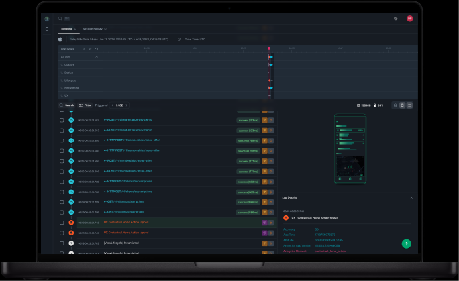459x281 pixels.
Task: Open the mobile device icon in sidebar
Action: click(47, 29)
